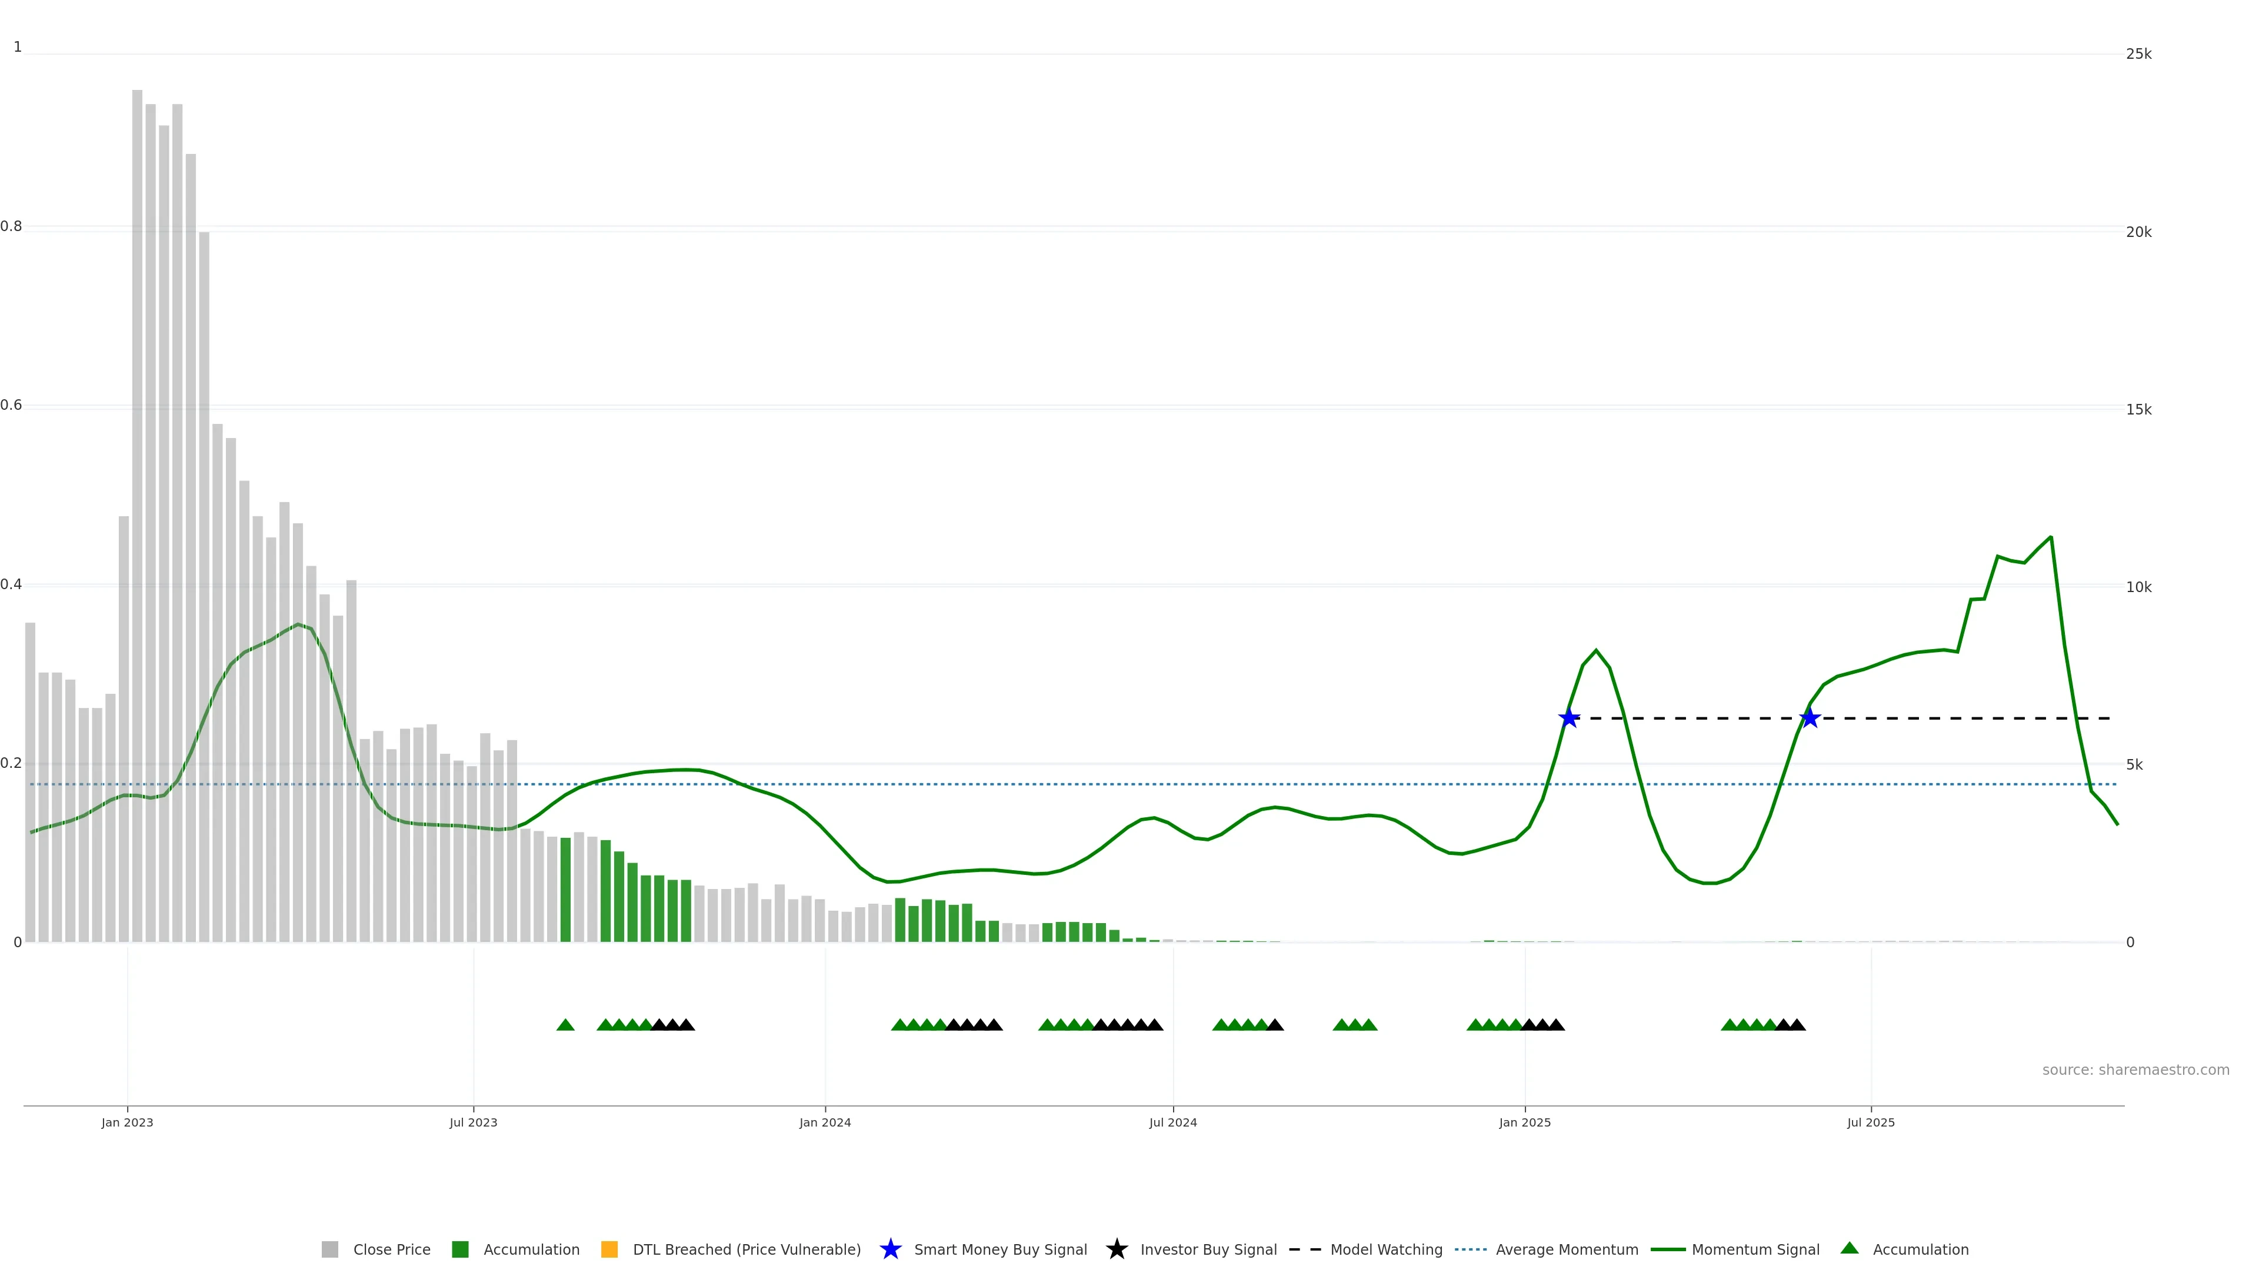
Task: Click black star Investor Buy Signal icon
Action: point(1117,1250)
